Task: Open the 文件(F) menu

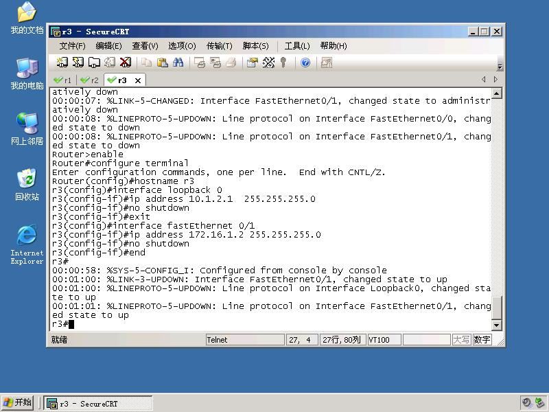Action: [x=72, y=46]
